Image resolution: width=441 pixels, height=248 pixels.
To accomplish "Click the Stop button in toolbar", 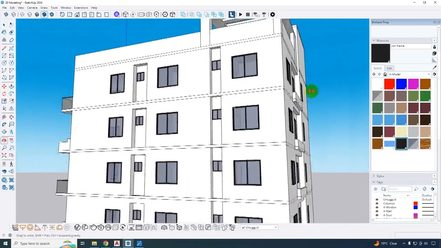I will coord(248,14).
